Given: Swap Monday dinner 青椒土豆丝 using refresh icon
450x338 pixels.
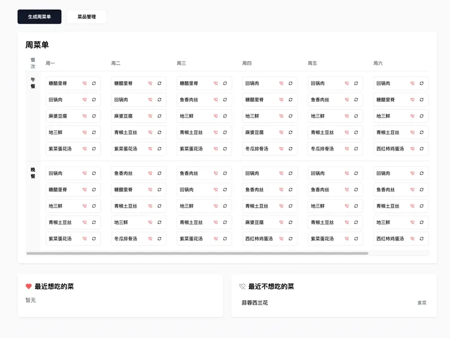Looking at the screenshot, I should (93, 222).
